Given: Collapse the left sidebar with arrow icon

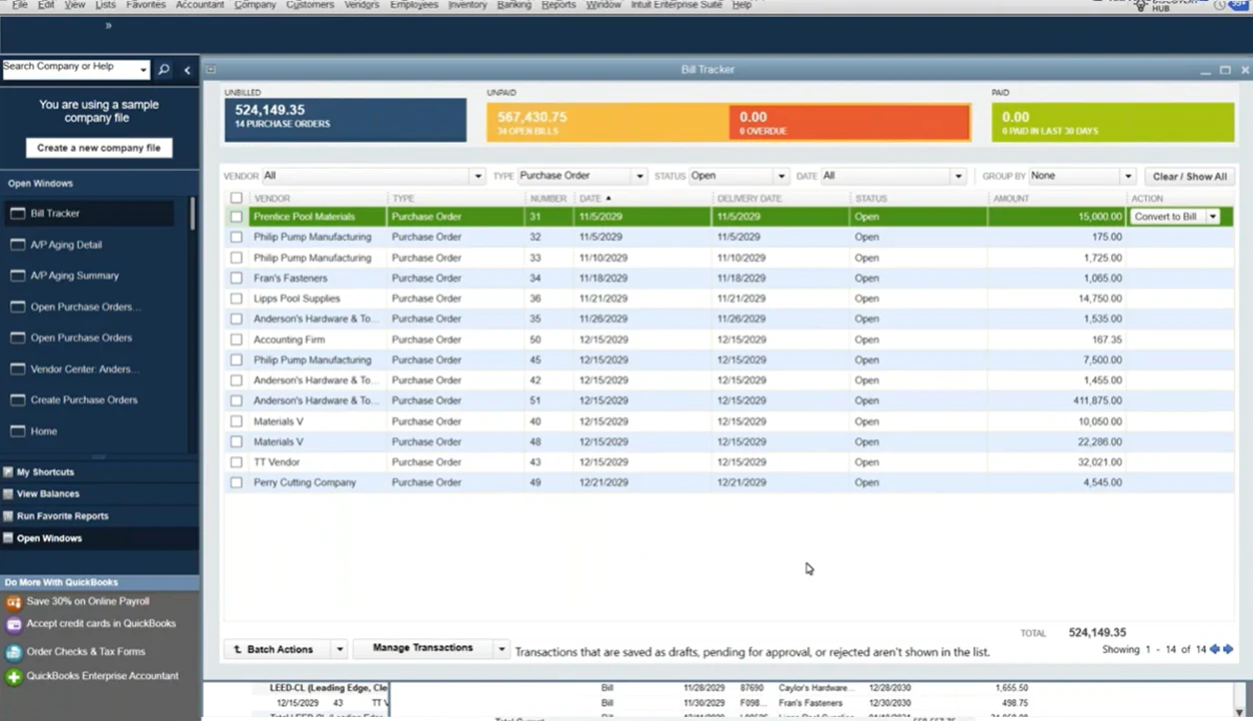Looking at the screenshot, I should click(187, 70).
